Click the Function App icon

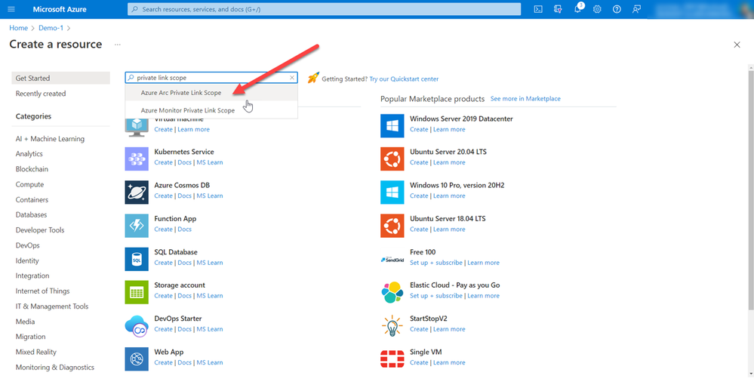coord(137,226)
